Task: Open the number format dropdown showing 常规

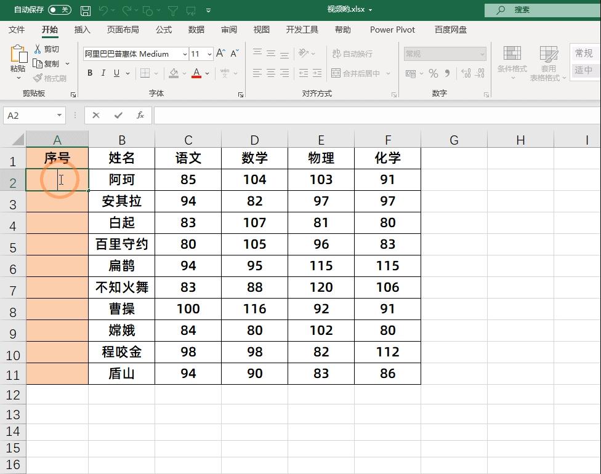Action: [x=482, y=54]
